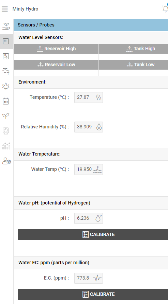Viewport: 168px width, 304px height.
Task: Calibrate the pH probe
Action: [x=93, y=235]
